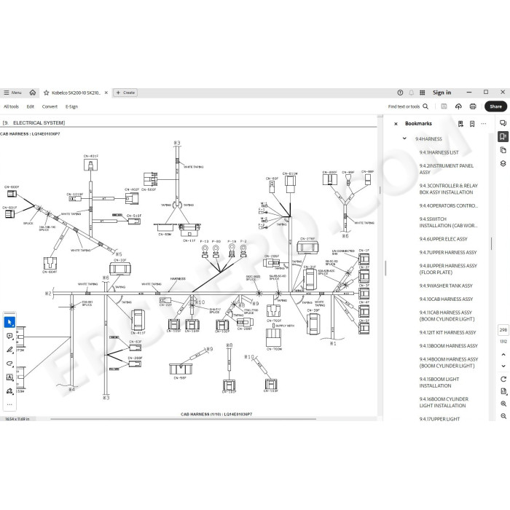The image size is (510, 510).
Task: Go to the Home icon
Action: 33,93
